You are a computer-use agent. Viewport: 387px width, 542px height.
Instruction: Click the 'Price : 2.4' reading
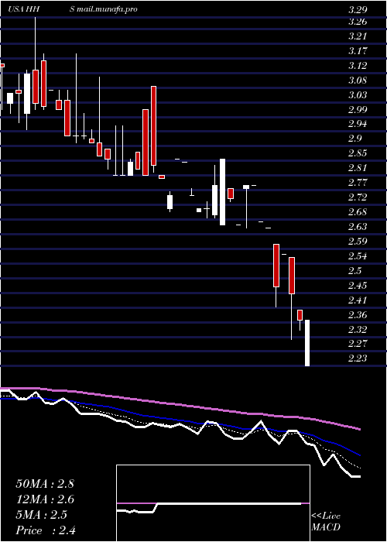pyautogui.click(x=46, y=530)
